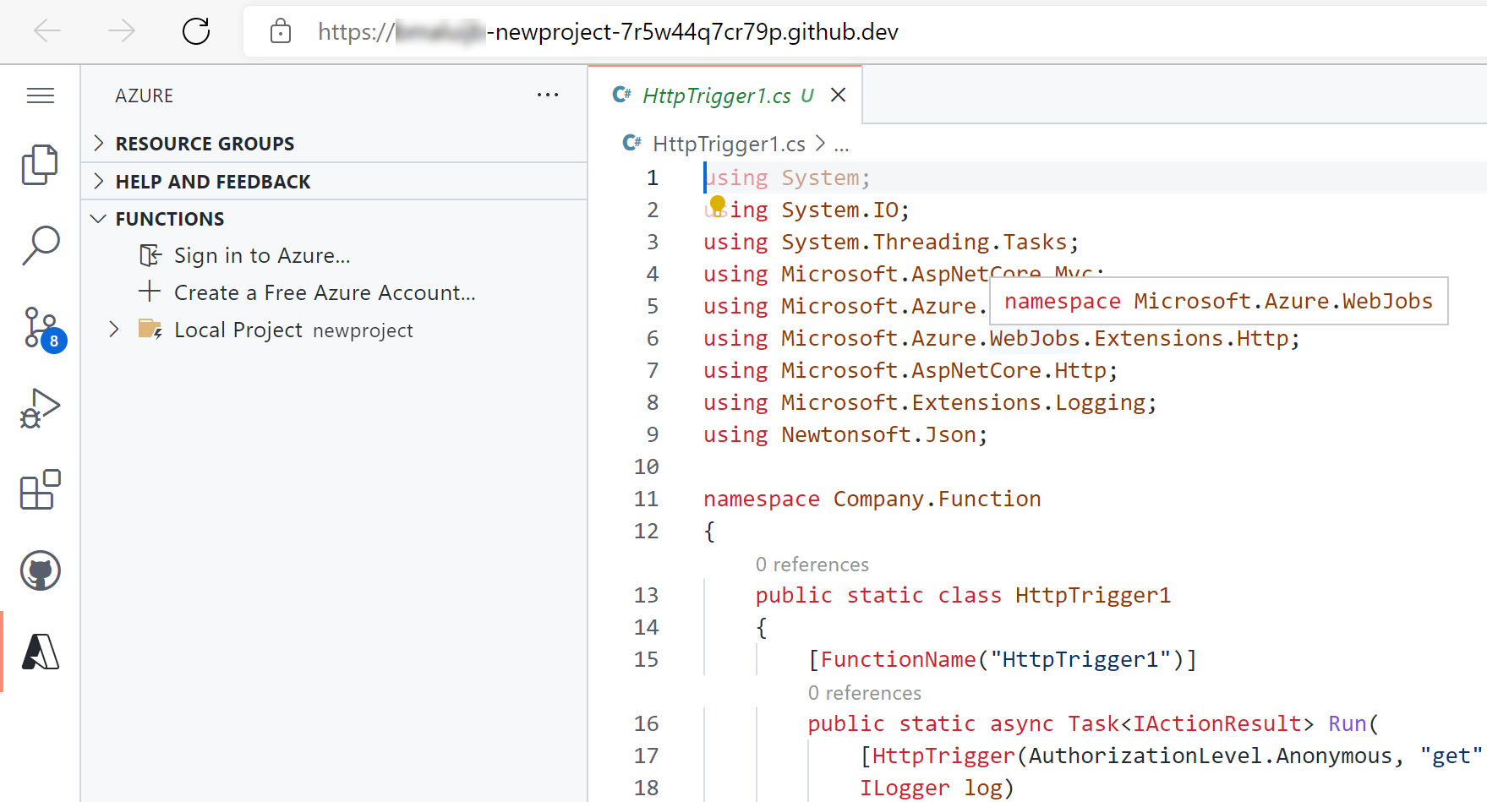The image size is (1487, 802).
Task: Click the browser address bar URL
Action: coord(608,31)
